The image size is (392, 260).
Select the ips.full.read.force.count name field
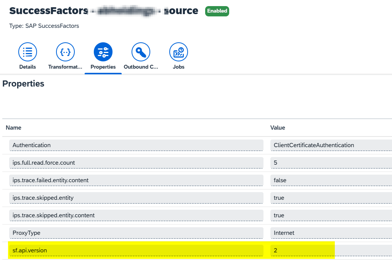pos(136,163)
